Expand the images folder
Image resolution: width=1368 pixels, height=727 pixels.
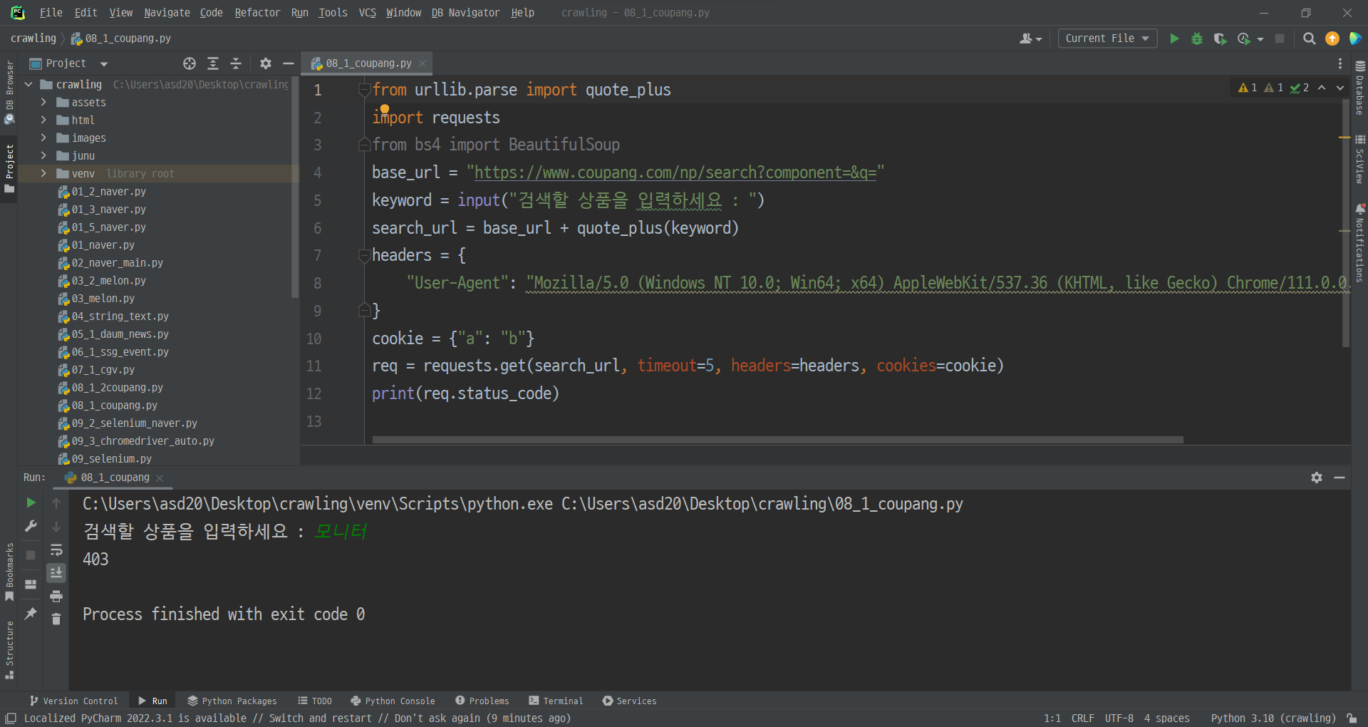[43, 138]
